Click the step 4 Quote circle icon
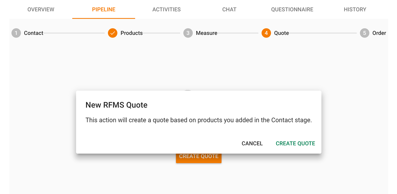 tap(266, 33)
